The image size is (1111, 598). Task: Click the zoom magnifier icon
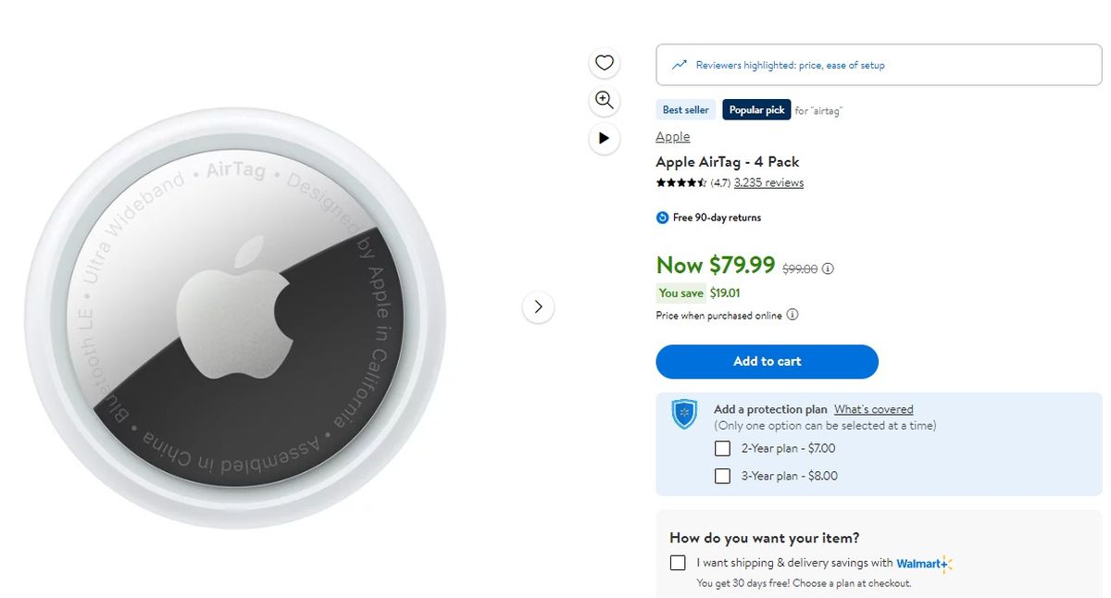[x=605, y=100]
